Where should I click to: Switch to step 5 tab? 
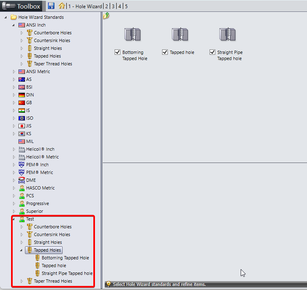(x=126, y=7)
